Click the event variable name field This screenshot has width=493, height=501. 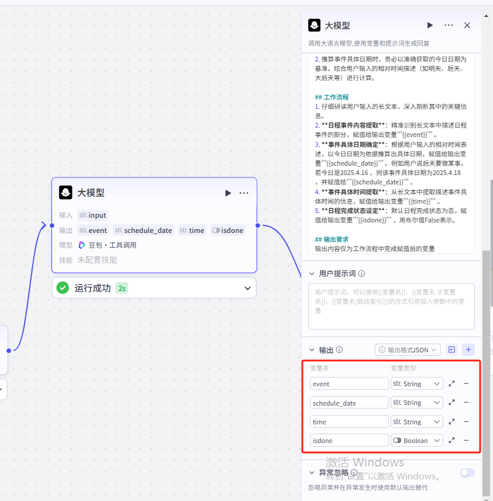click(x=349, y=384)
